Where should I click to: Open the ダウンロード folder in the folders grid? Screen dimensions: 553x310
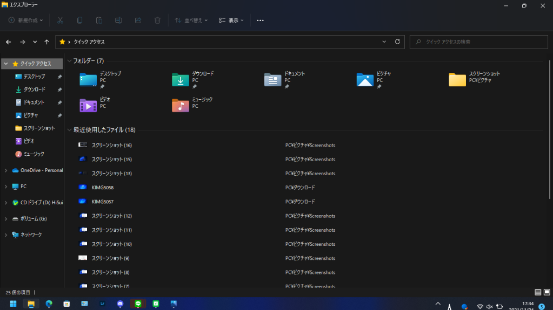tap(181, 80)
